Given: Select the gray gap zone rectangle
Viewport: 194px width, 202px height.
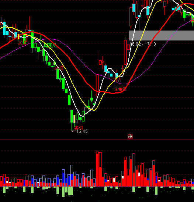Looking at the screenshot, I should [161, 35].
